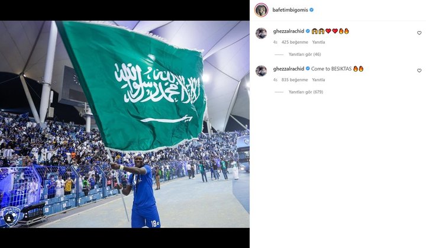The width and height of the screenshot is (426, 248).
Task: Click ghezzalrachid username in BESIKTAS comment
Action: click(x=289, y=69)
